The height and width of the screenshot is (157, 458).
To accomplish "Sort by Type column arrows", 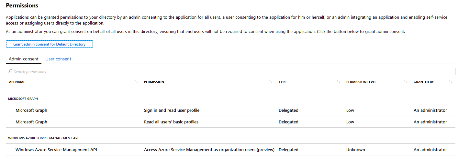I will 338,82.
